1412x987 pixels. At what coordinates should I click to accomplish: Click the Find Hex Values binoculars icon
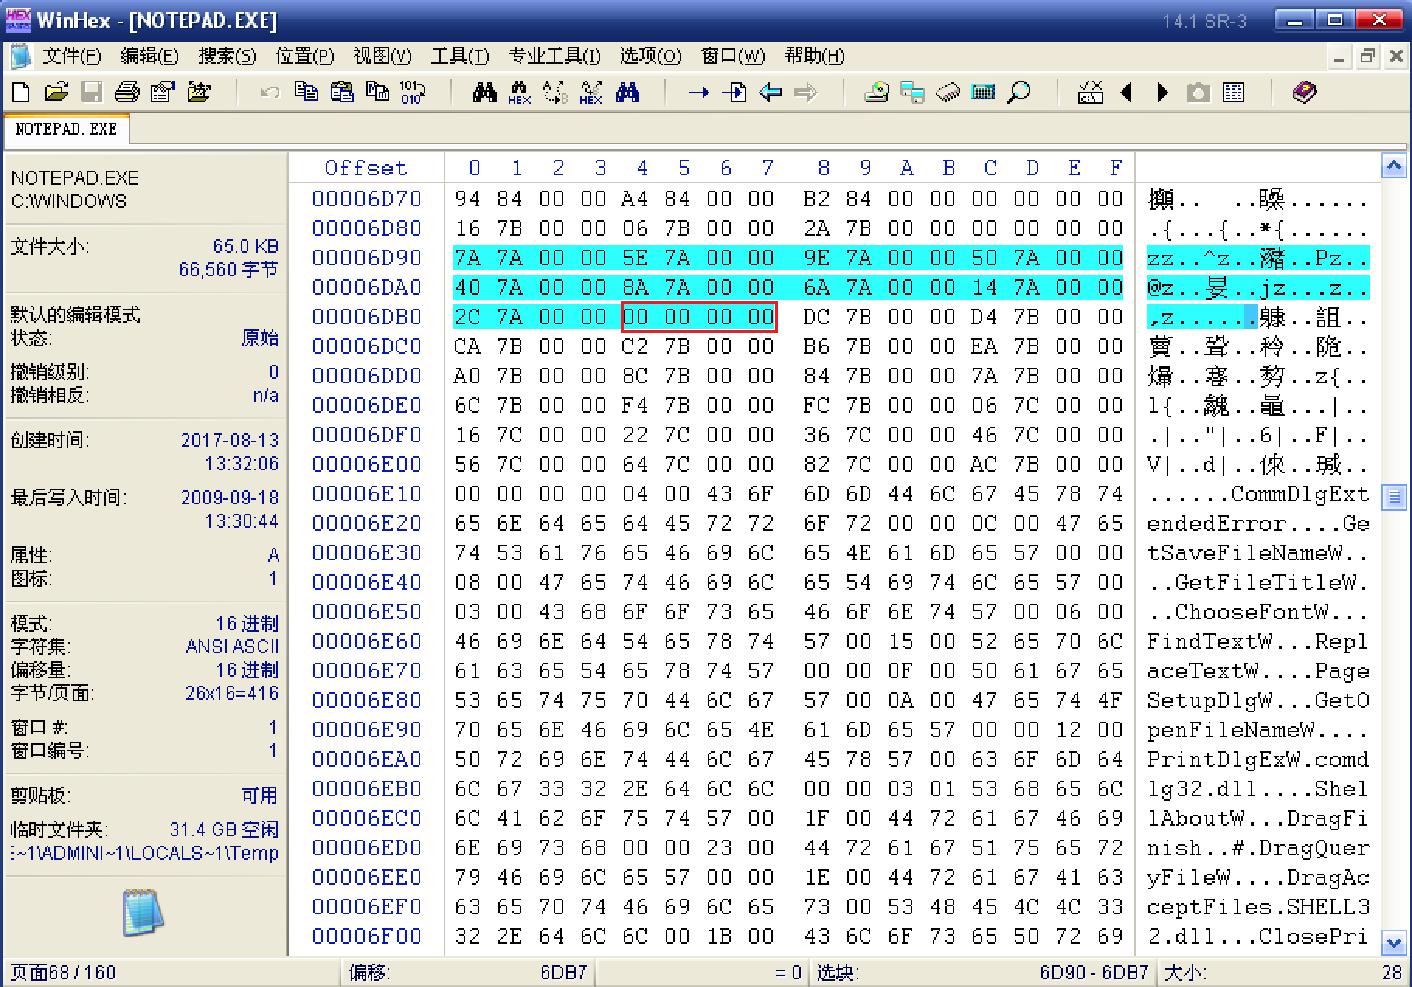[519, 92]
